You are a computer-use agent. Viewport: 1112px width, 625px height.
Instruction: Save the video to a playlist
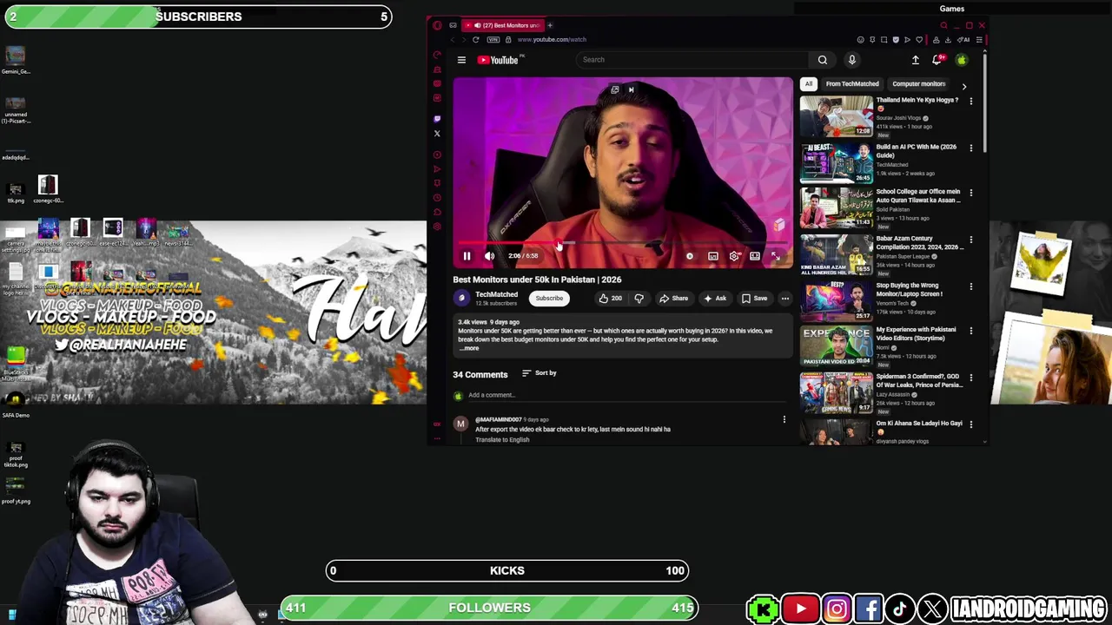tap(754, 299)
